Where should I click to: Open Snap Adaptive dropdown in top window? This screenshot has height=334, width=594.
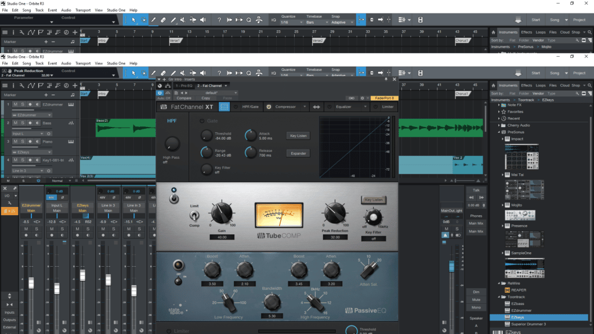pos(342,23)
